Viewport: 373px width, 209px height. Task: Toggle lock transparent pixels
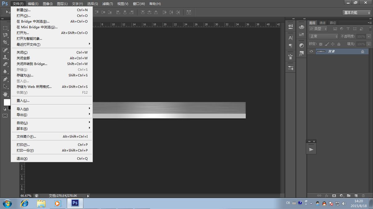[321, 44]
